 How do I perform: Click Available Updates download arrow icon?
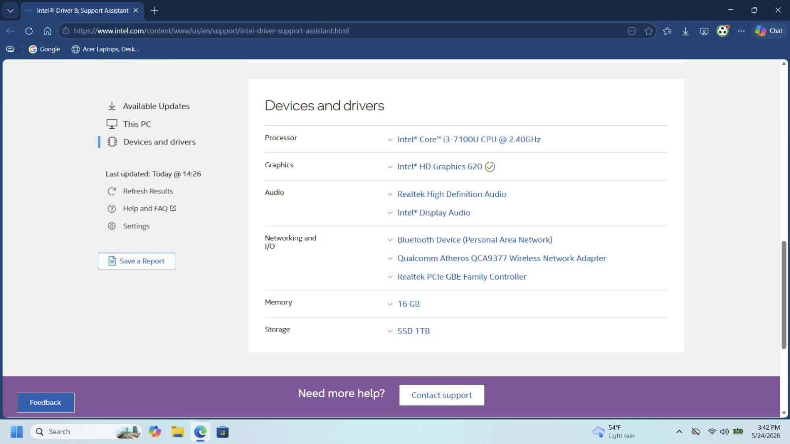(x=112, y=106)
